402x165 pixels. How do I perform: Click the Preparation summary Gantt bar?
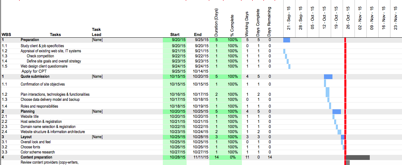[x=287, y=40]
